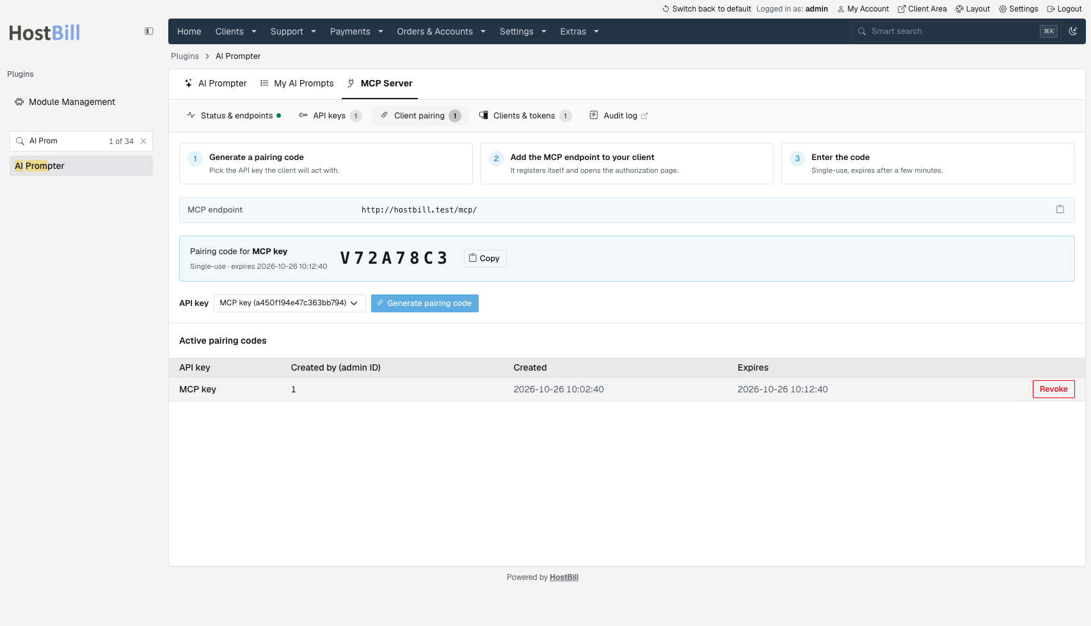This screenshot has width=1091, height=626.
Task: Copy the MCP endpoint with clipboard icon
Action: point(1060,209)
